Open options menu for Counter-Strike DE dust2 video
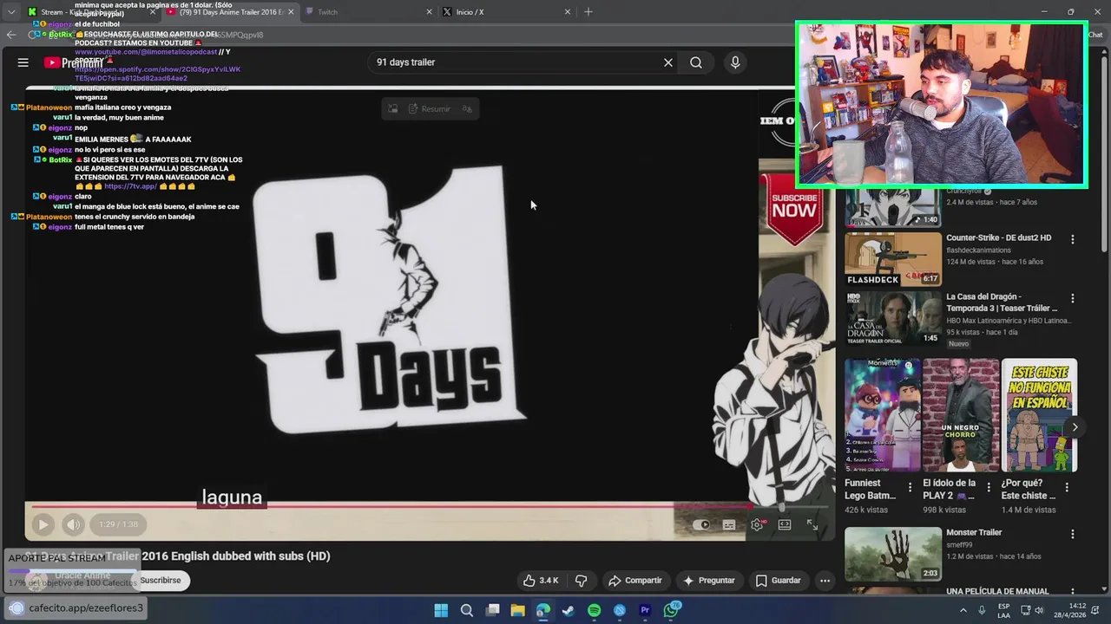1111x624 pixels. coord(1072,239)
